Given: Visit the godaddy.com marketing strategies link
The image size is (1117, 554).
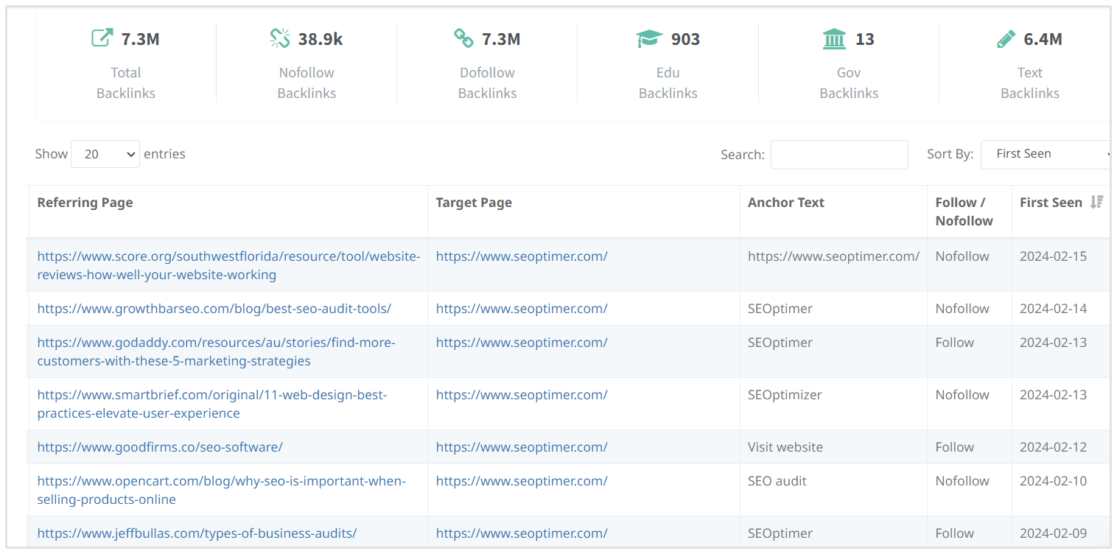Looking at the screenshot, I should pos(216,351).
